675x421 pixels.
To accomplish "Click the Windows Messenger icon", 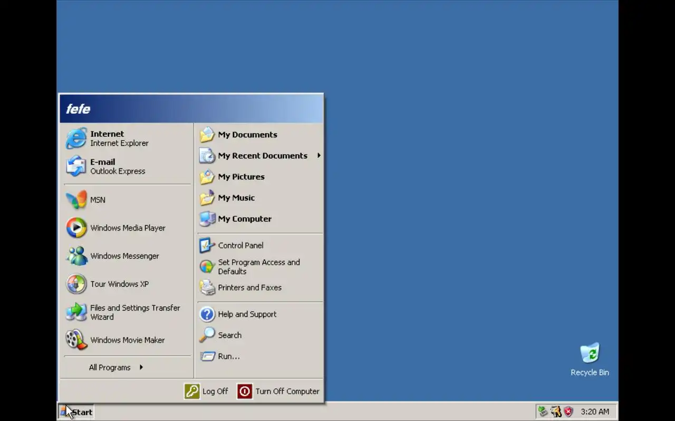I will point(76,256).
